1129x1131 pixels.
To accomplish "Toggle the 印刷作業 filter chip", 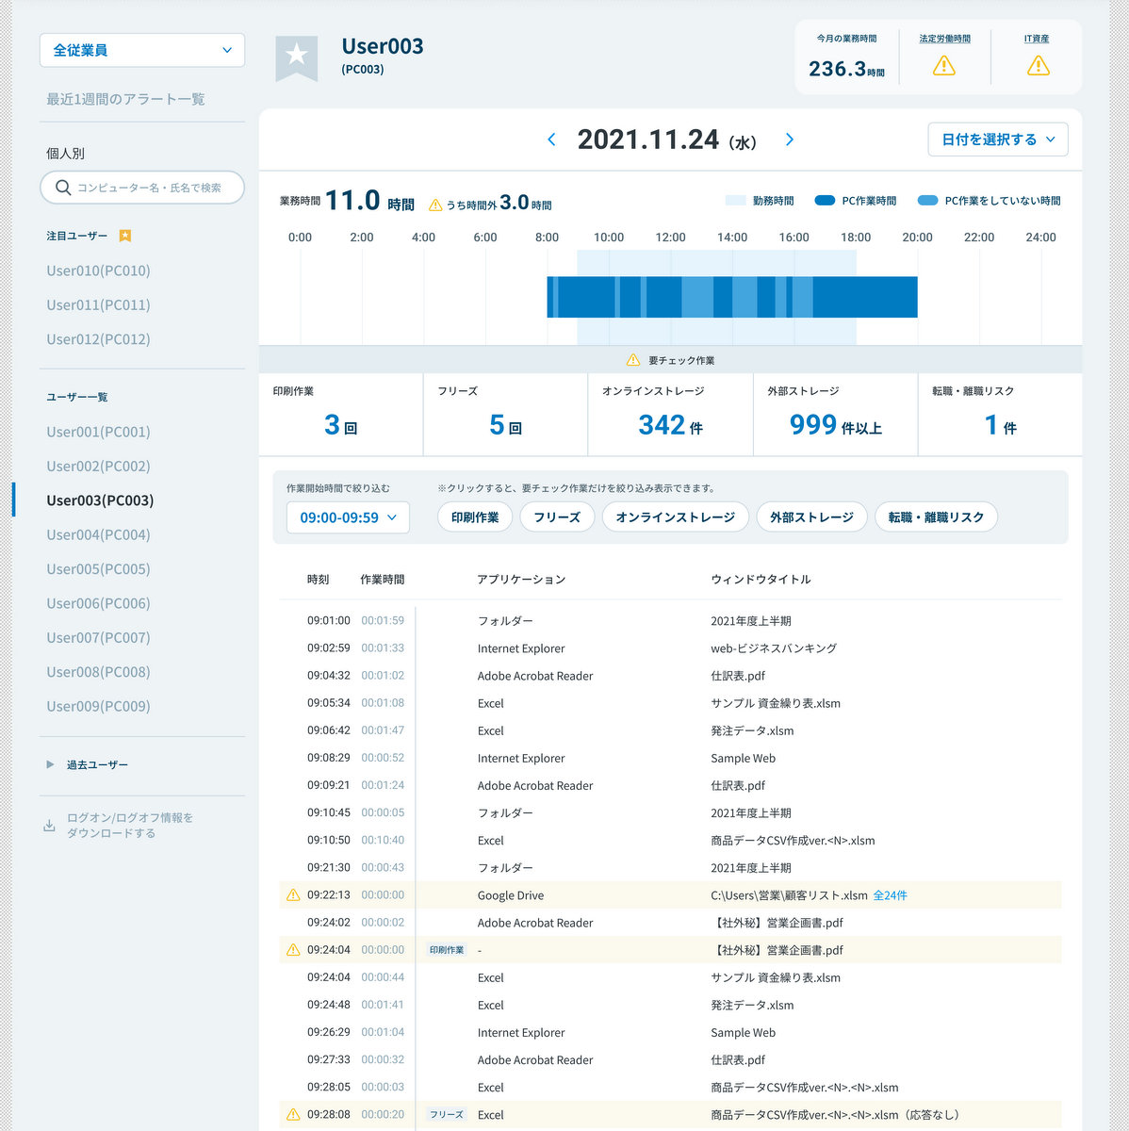I will coord(475,517).
